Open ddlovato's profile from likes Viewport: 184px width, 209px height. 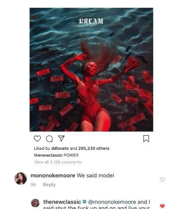point(60,148)
